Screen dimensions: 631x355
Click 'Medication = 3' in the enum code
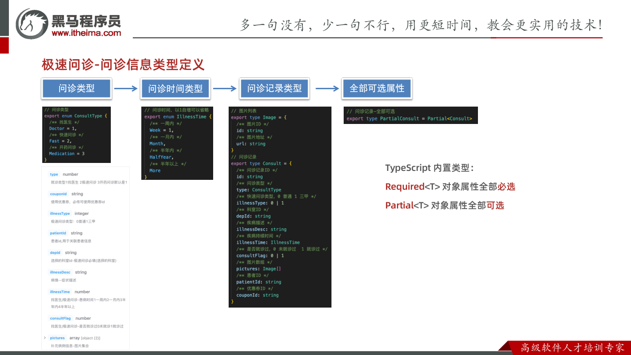(67, 154)
